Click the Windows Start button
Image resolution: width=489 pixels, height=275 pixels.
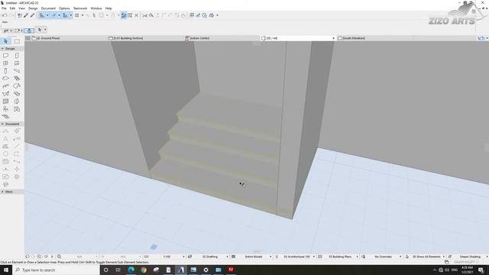click(5, 270)
